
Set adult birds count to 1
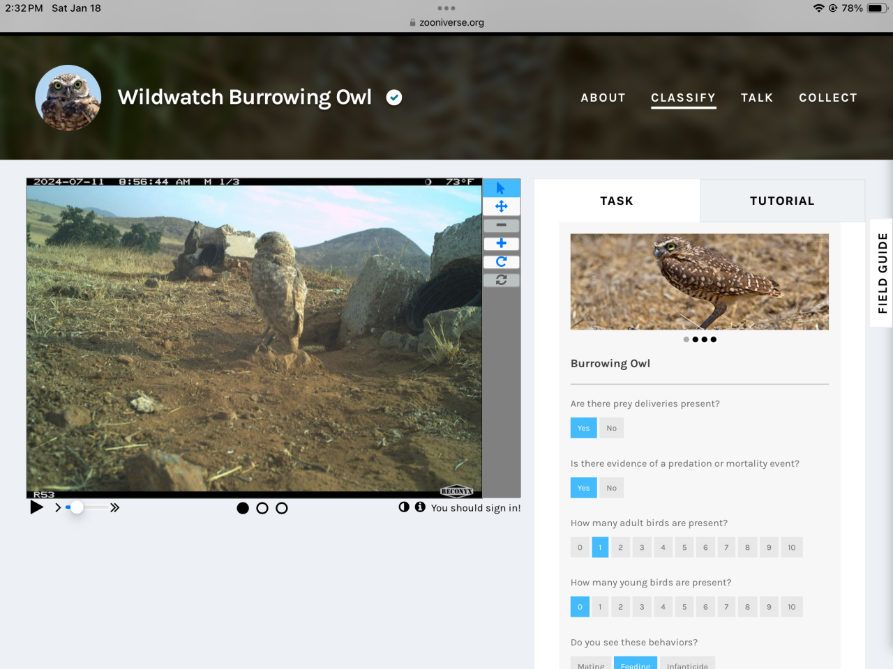[600, 547]
